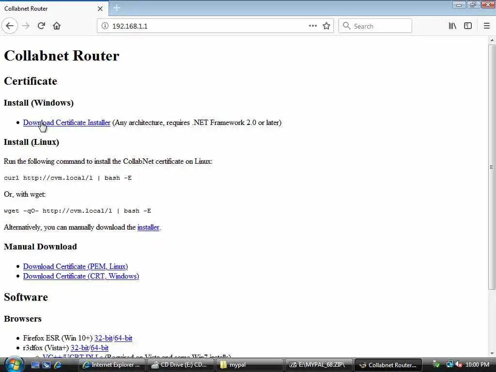
Task: Toggle the sidebar view icon
Action: [468, 26]
